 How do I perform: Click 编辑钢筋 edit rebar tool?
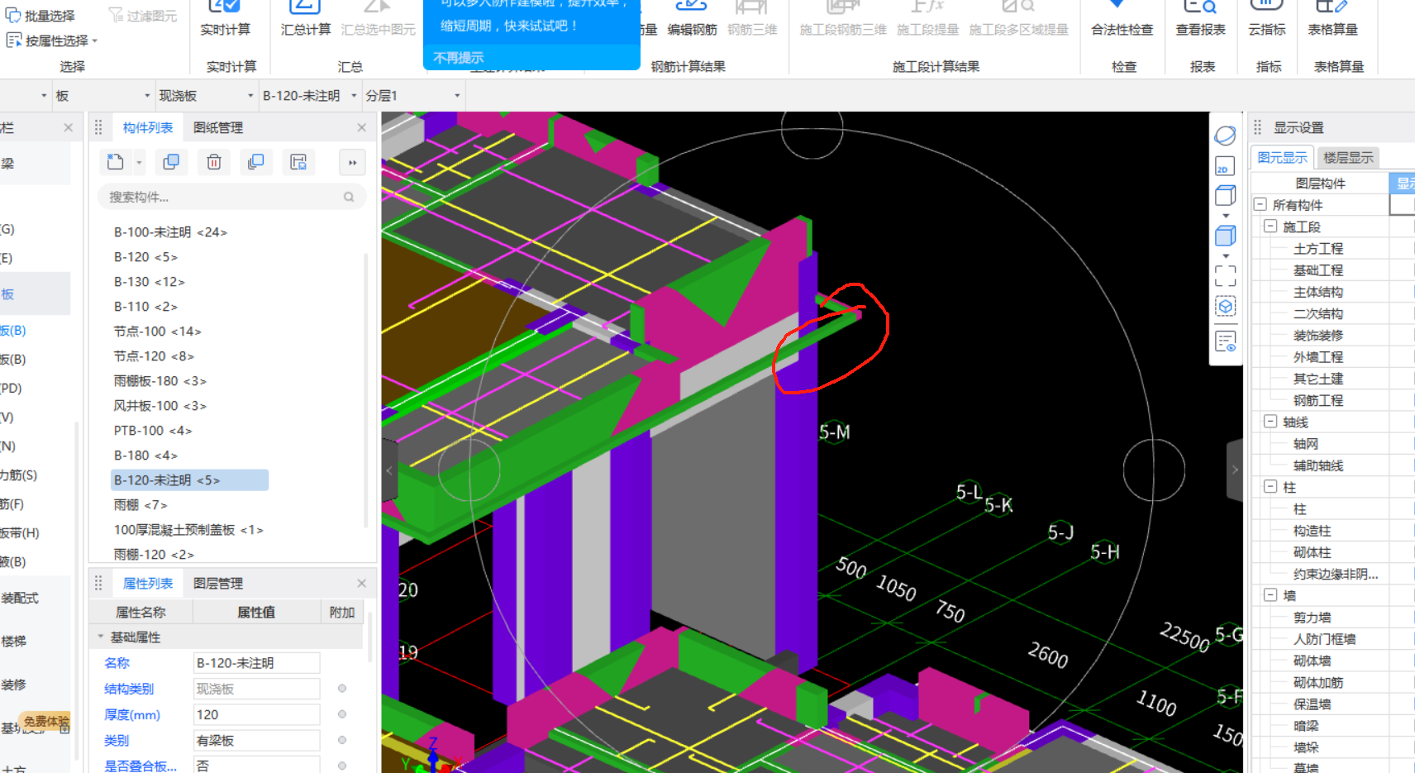point(692,18)
